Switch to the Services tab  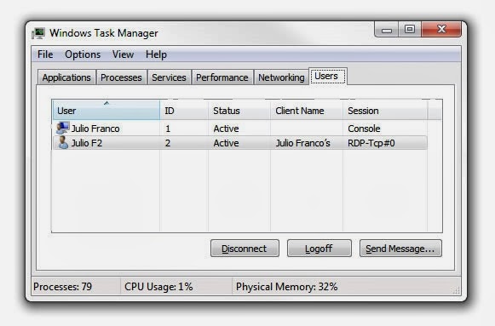(x=169, y=77)
